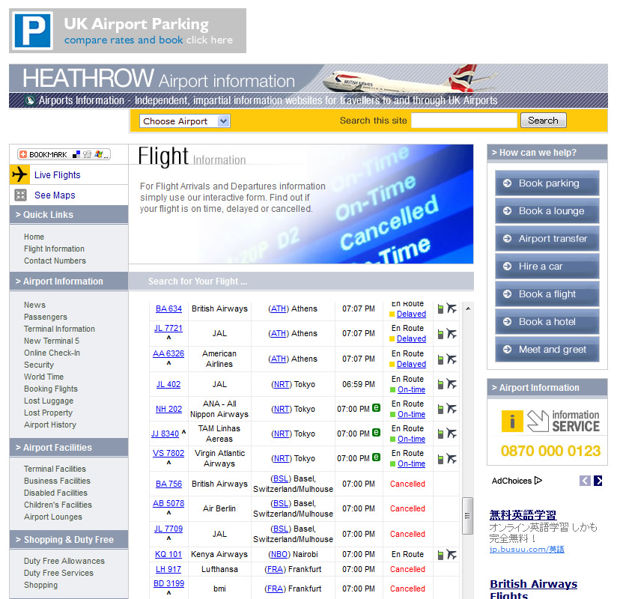The height and width of the screenshot is (599, 617).
Task: Click the plane tracking icon for KQ 101
Action: pyautogui.click(x=452, y=554)
